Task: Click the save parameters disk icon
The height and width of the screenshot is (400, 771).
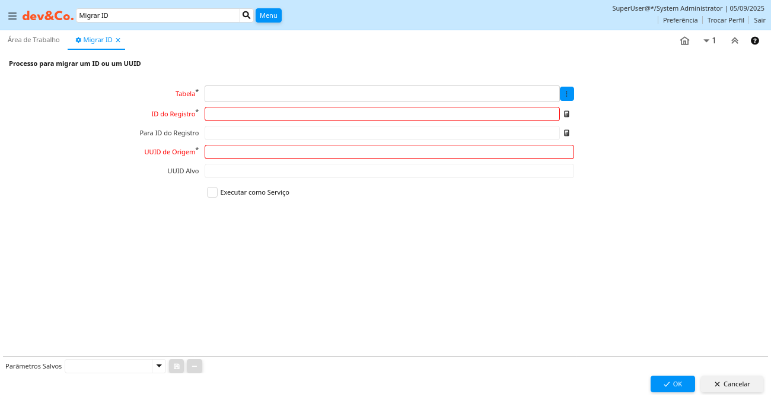Action: pos(177,367)
